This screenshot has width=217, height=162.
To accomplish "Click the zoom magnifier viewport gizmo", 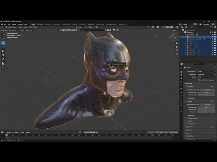I will pos(177,44).
